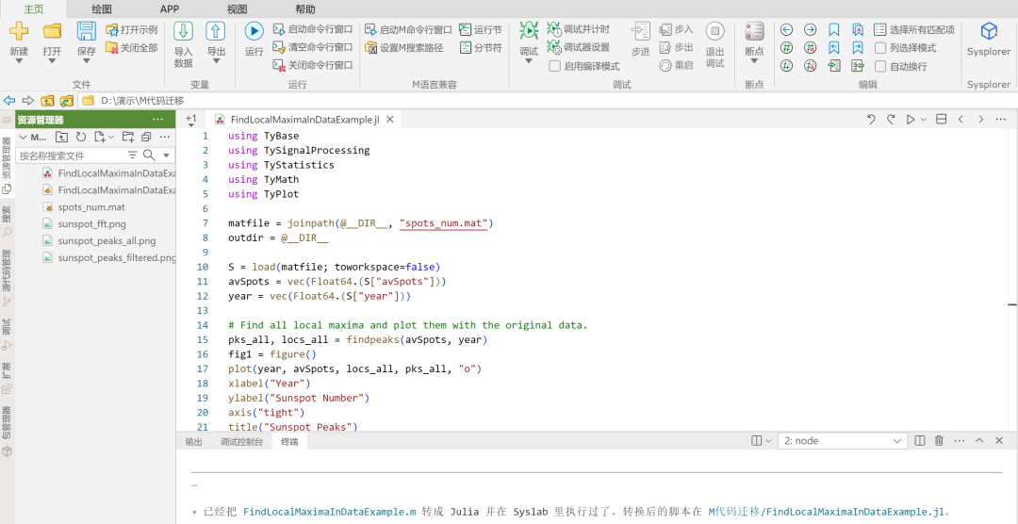
Task: Switch to the 调试控制台 panel tab
Action: tap(241, 442)
